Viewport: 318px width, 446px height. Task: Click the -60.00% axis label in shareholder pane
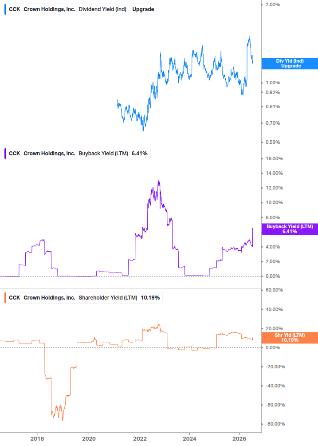click(275, 405)
